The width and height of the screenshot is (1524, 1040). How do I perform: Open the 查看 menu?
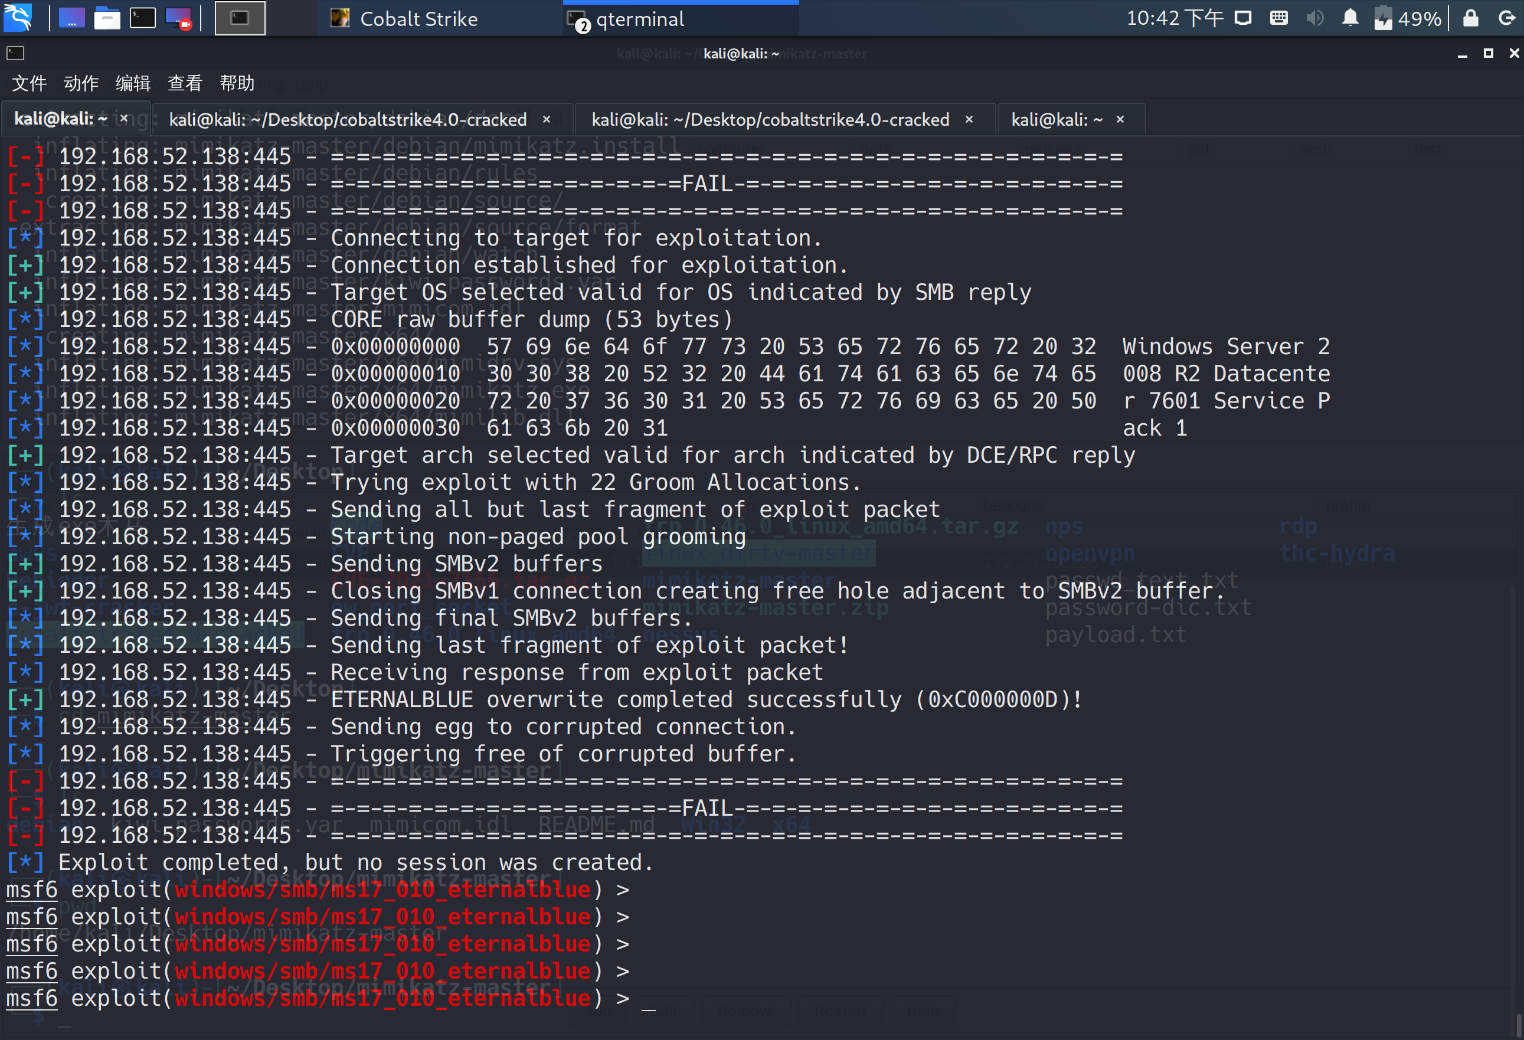coord(184,83)
